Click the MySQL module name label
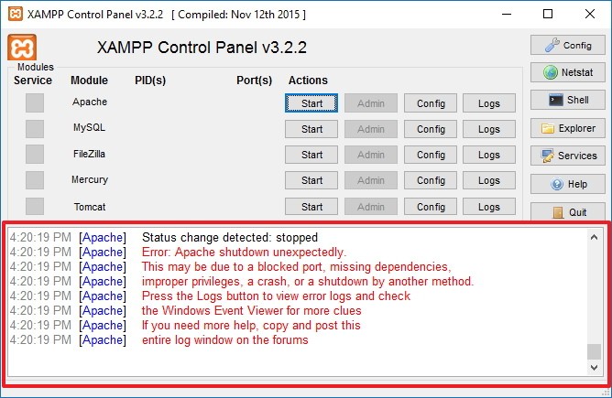This screenshot has width=612, height=398. click(89, 127)
